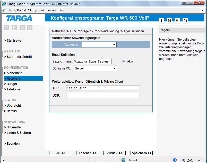
Task: Open the Gültig für PC dropdown
Action: [x=95, y=68]
